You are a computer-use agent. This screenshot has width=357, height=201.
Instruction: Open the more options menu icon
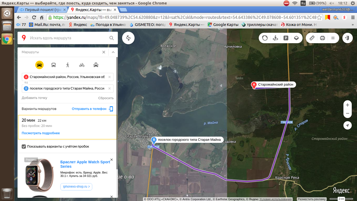(333, 38)
